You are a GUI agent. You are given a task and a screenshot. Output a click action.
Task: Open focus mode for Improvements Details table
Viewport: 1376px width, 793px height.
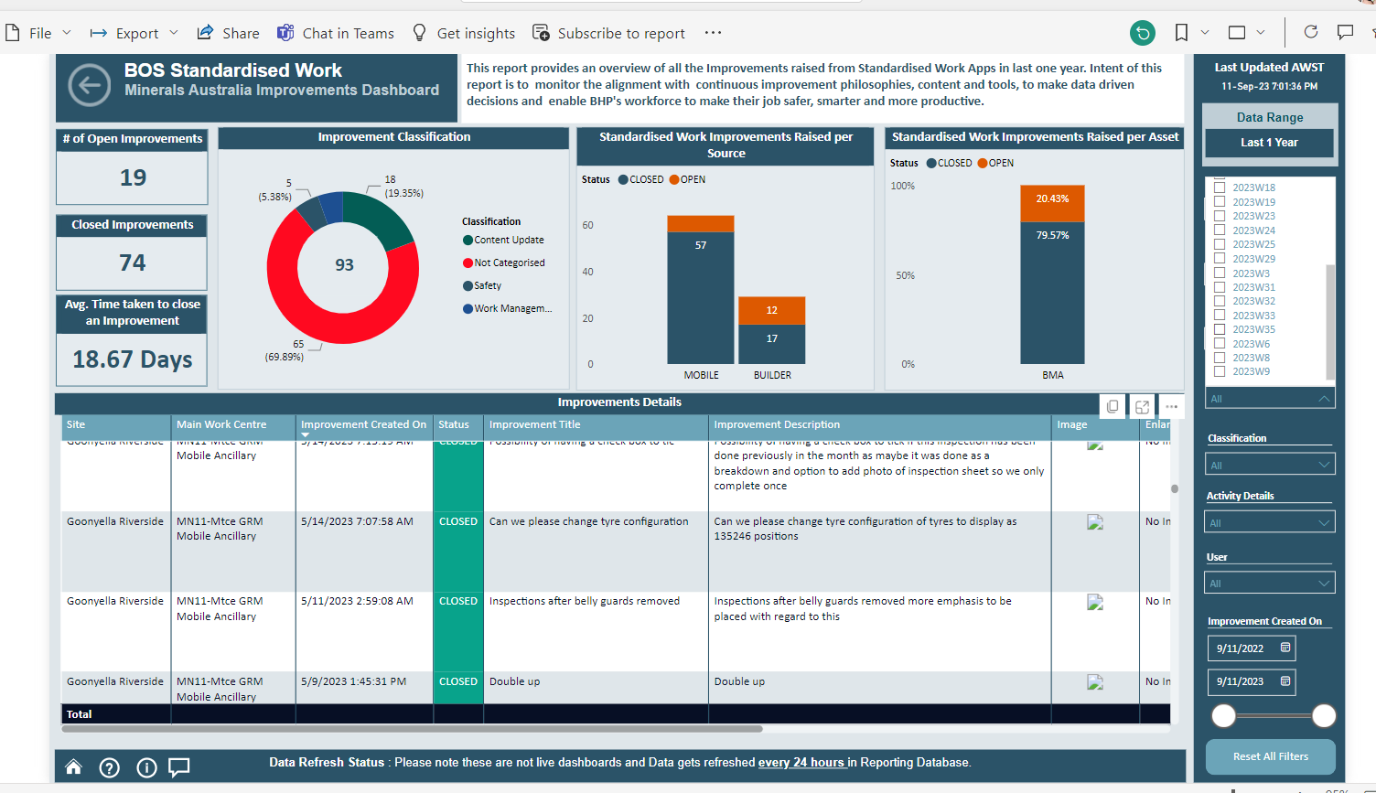pos(1142,406)
